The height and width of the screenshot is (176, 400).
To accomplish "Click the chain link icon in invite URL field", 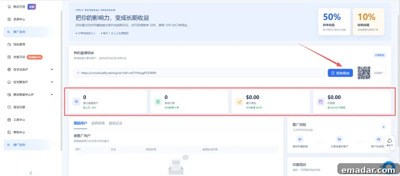I will pos(78,73).
